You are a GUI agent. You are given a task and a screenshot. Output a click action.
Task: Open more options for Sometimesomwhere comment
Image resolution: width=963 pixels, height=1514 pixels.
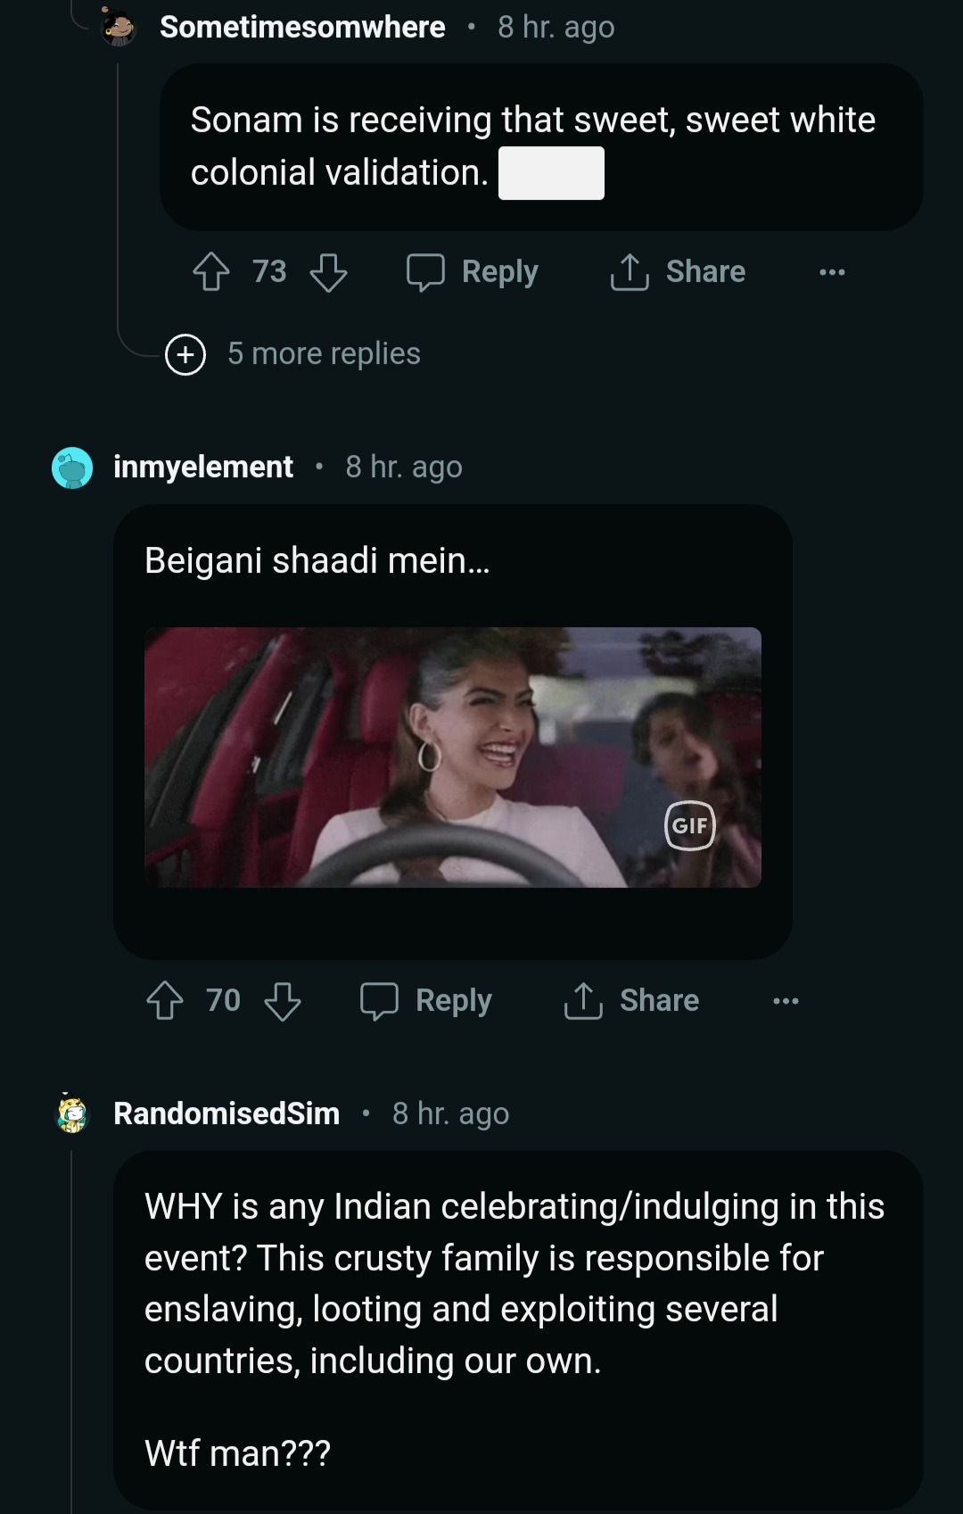[x=832, y=271]
